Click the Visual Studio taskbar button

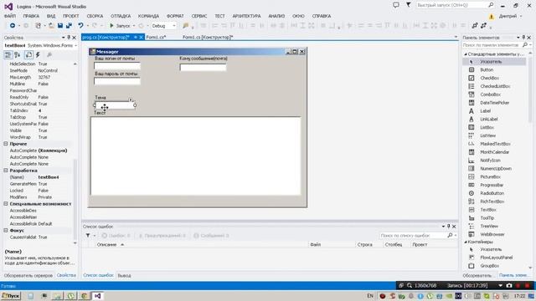click(98, 296)
